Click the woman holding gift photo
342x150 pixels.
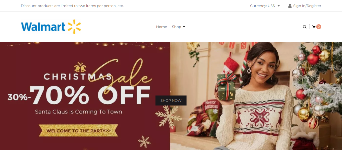pyautogui.click(x=256, y=96)
